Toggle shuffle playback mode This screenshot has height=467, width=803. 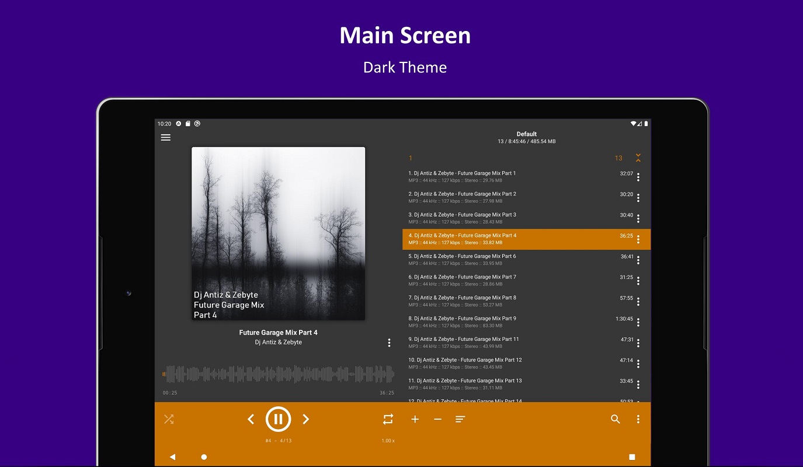(169, 419)
